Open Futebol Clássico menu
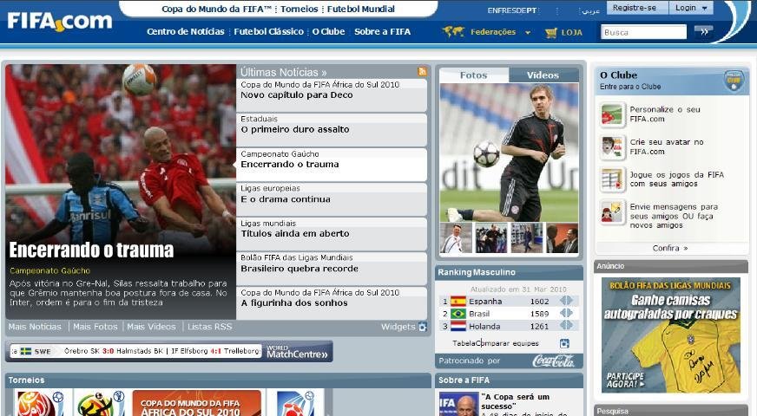The image size is (757, 416). pyautogui.click(x=269, y=32)
